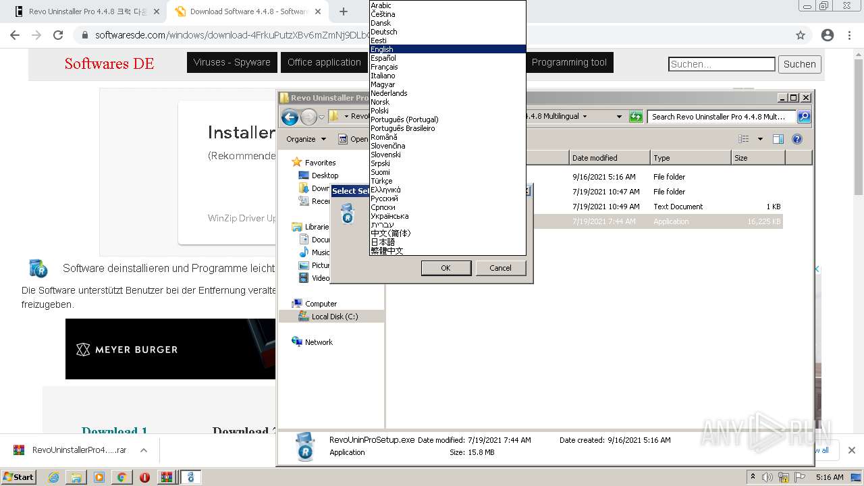Image resolution: width=864 pixels, height=486 pixels.
Task: Click Explorer's blue Back button
Action: [290, 117]
